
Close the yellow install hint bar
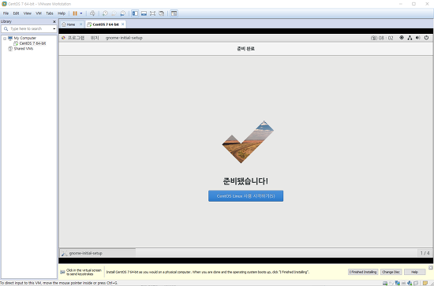430,268
